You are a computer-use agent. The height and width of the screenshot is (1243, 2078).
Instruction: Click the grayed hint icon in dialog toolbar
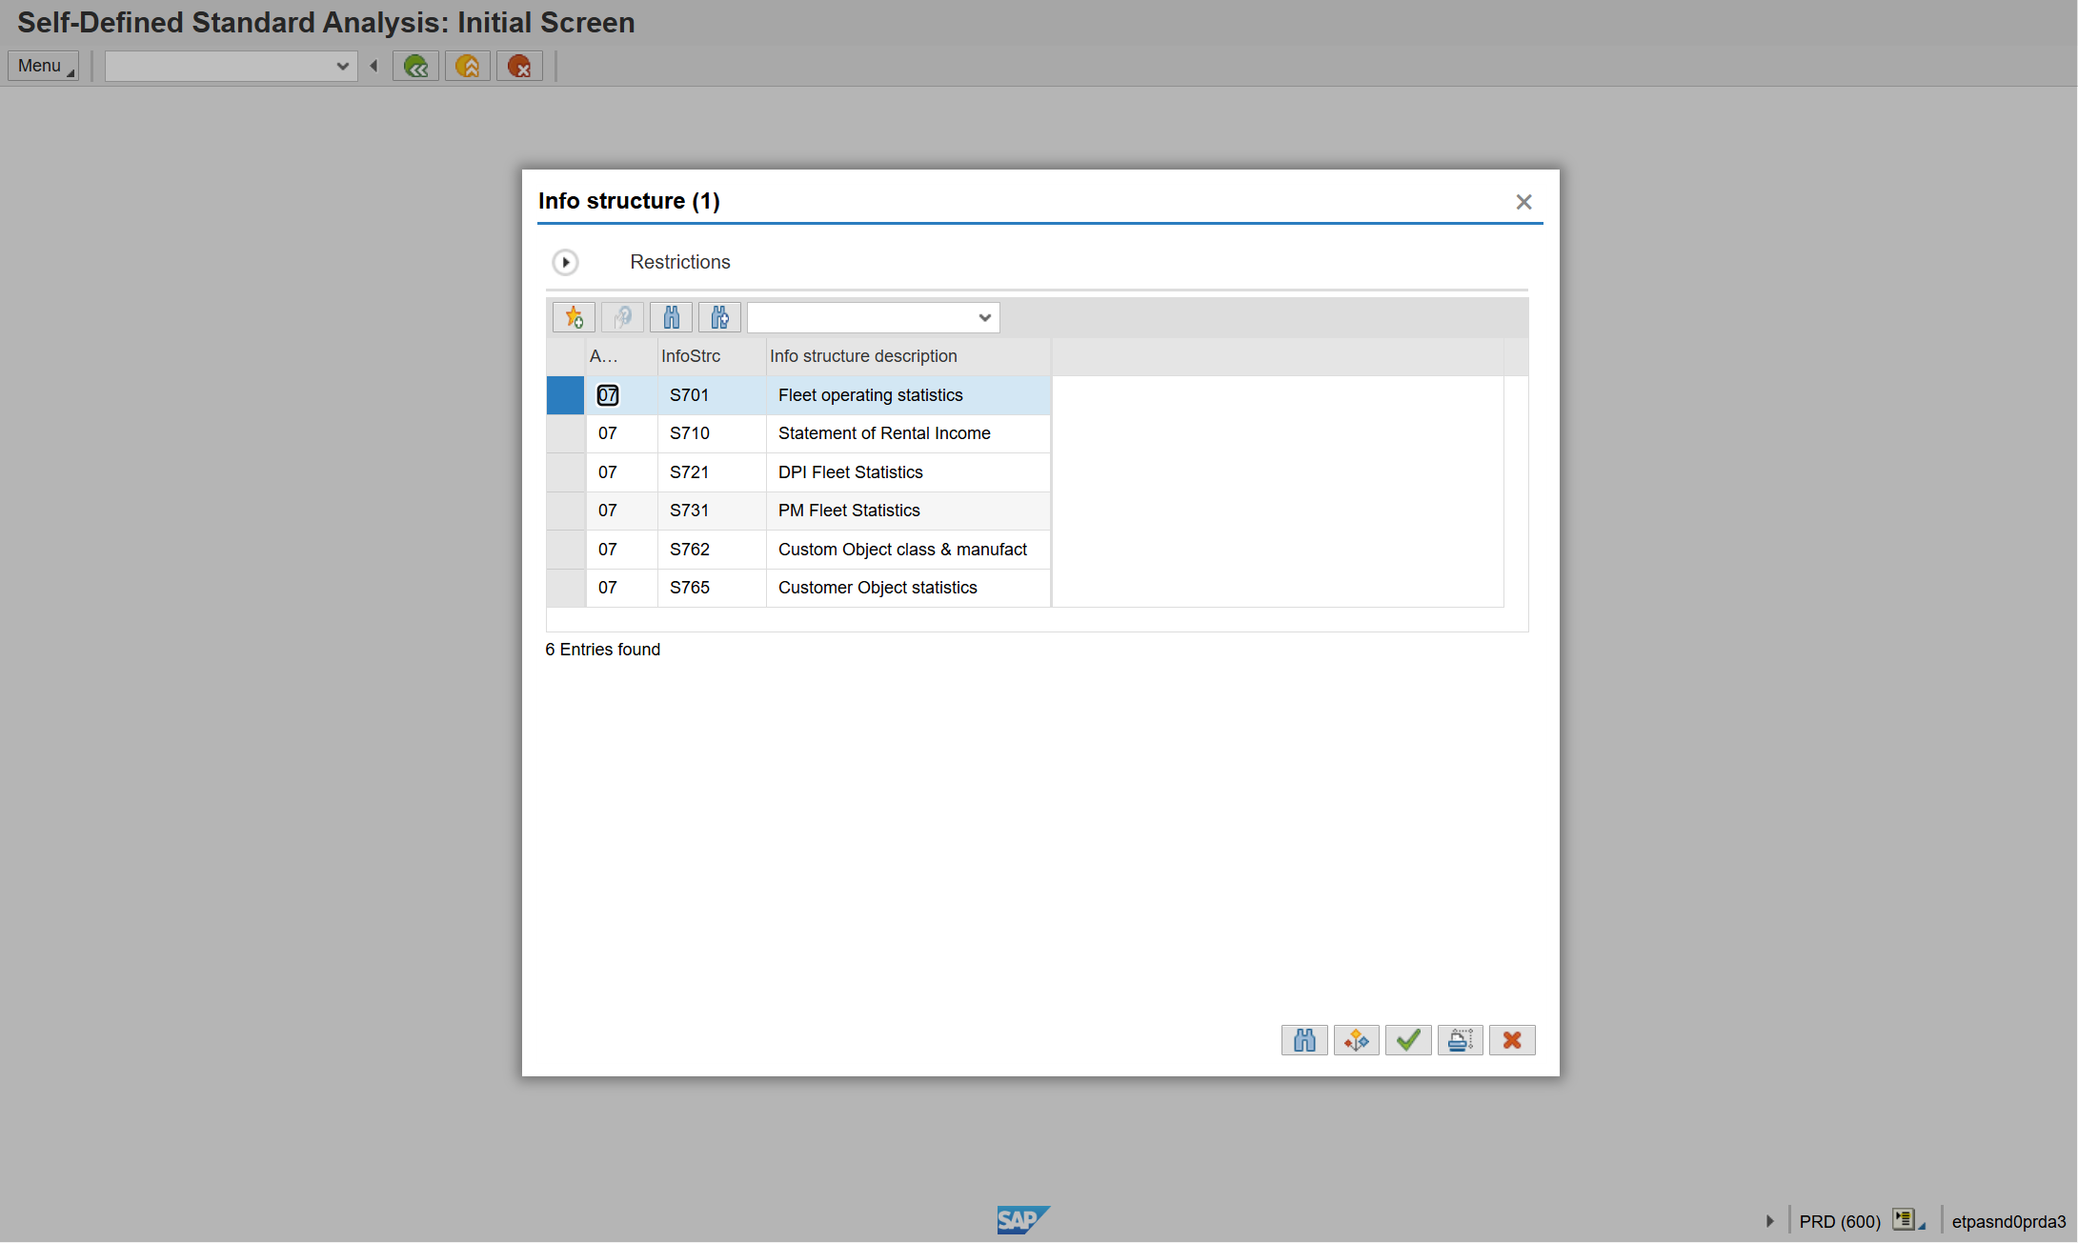[623, 317]
